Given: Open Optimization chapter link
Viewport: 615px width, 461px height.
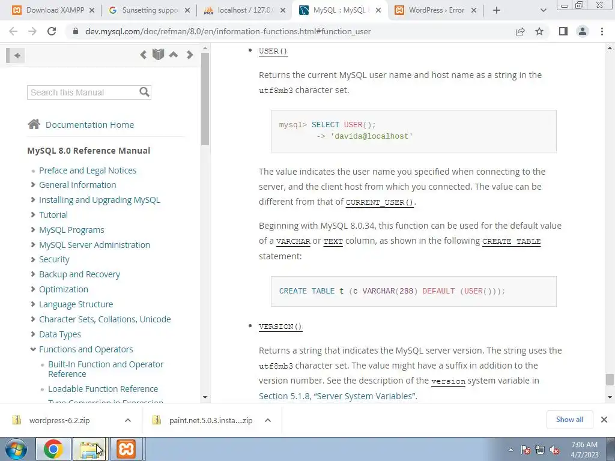Looking at the screenshot, I should pyautogui.click(x=64, y=289).
